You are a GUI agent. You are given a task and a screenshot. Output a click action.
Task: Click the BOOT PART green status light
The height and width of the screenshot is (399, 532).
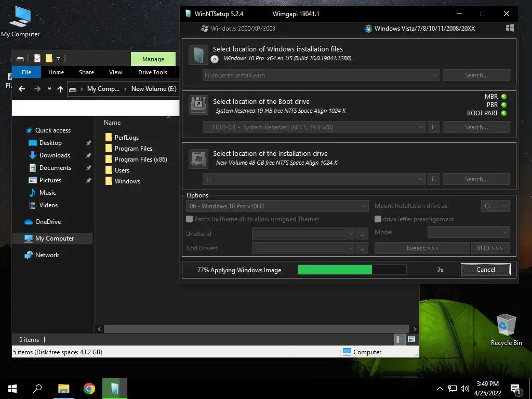tap(504, 113)
